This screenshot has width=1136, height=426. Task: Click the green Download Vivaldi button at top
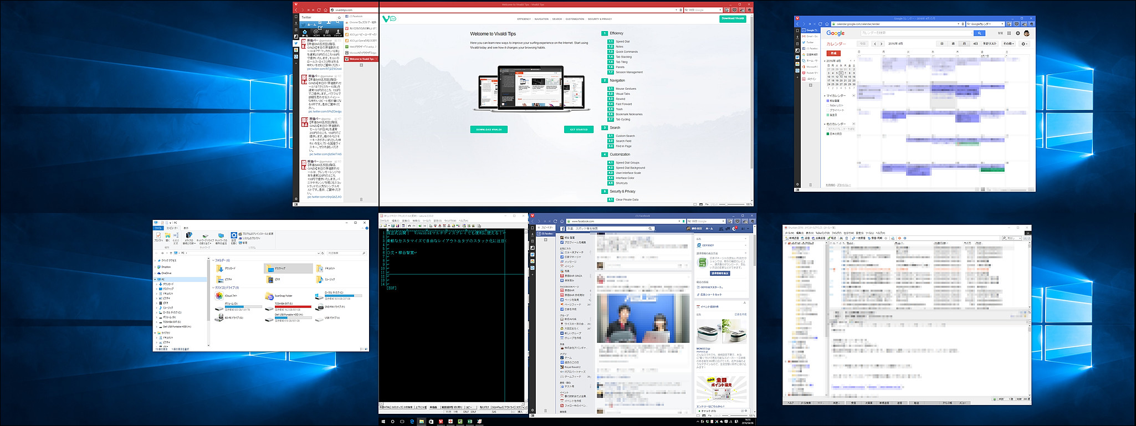coord(733,18)
